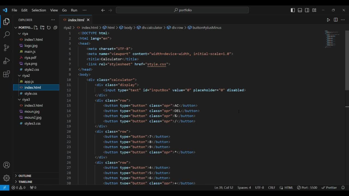Toggle the bottom panel visibility

tap(300, 10)
